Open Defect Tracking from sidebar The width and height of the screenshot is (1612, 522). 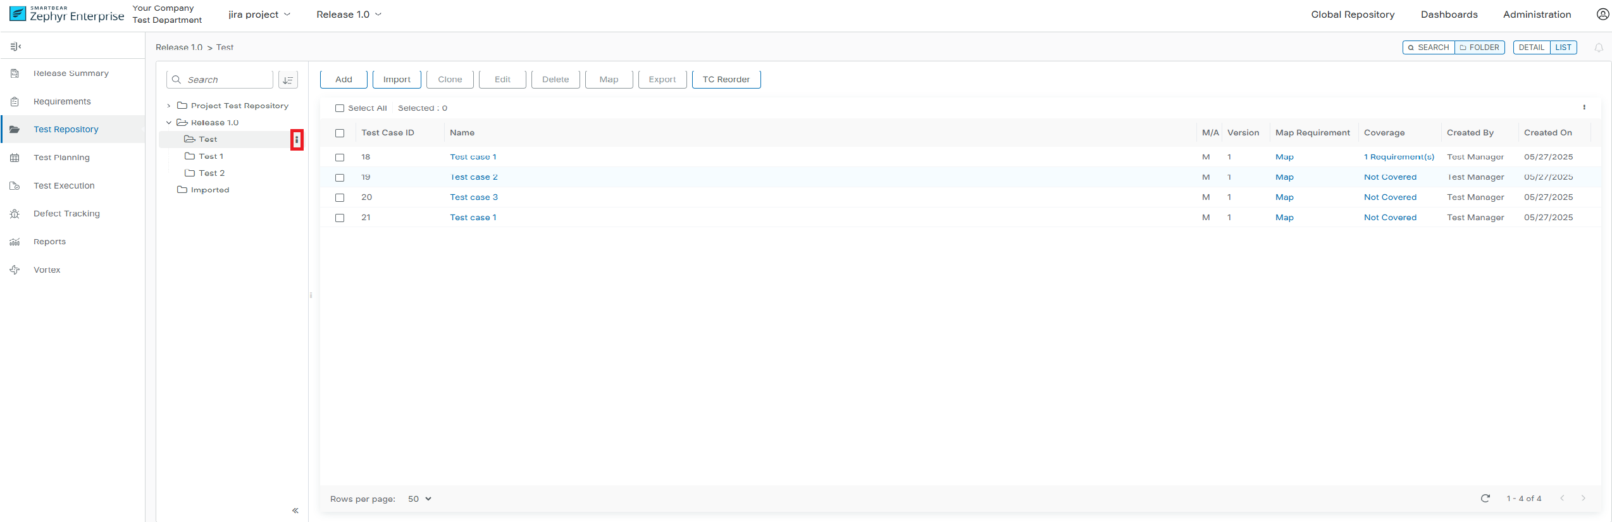(x=66, y=214)
